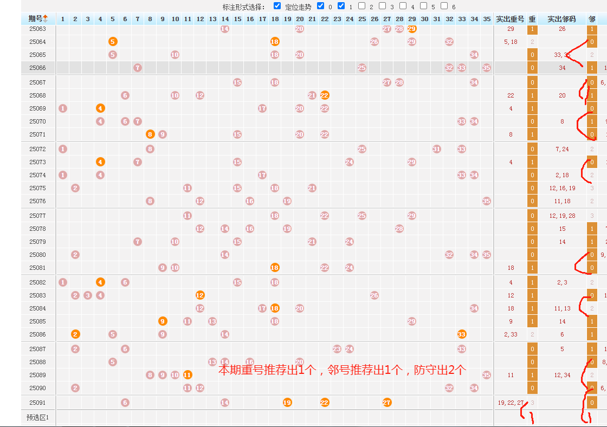This screenshot has height=427, width=607.
Task: Click empty 预选区1 cell under column 10
Action: click(175, 418)
